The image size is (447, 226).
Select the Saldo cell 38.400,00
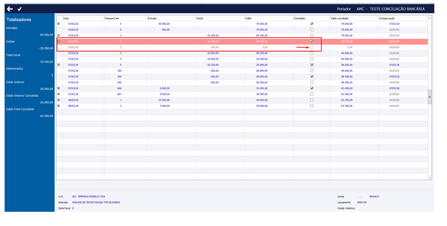pos(262,94)
